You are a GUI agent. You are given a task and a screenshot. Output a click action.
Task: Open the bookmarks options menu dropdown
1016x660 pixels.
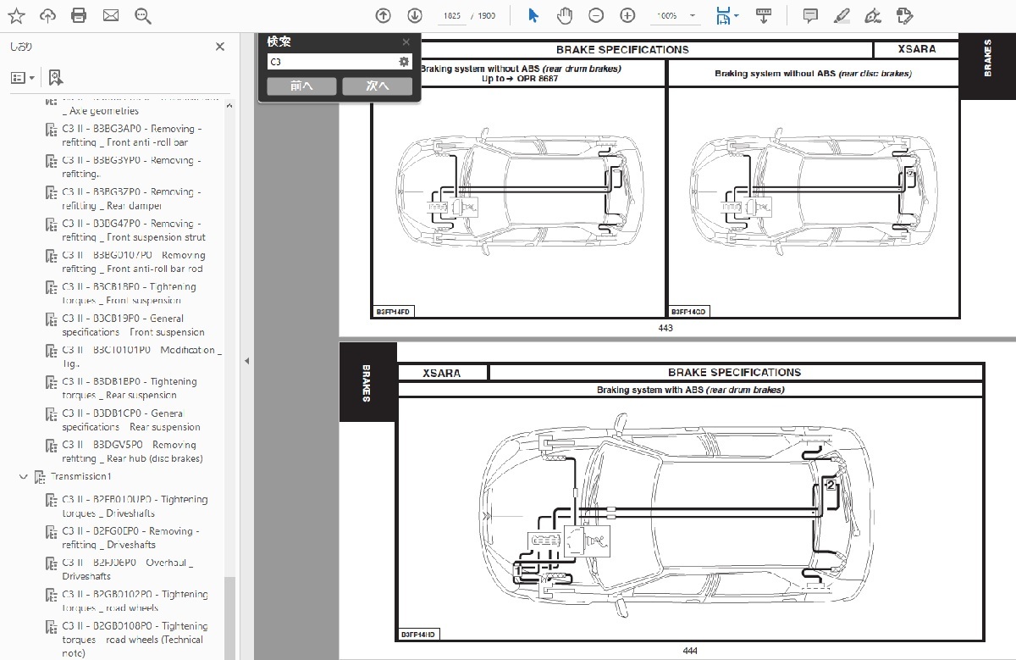coord(23,78)
